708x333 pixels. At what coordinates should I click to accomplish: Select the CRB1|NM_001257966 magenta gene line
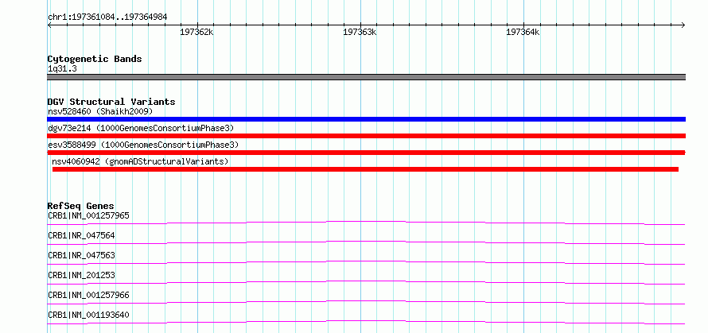click(x=366, y=302)
